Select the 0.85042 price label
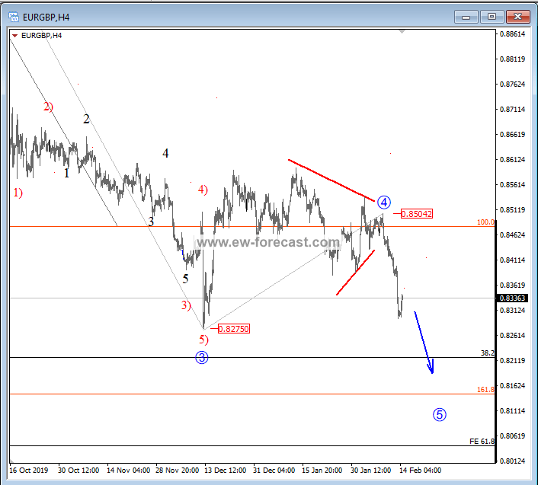The image size is (538, 485). [x=416, y=214]
